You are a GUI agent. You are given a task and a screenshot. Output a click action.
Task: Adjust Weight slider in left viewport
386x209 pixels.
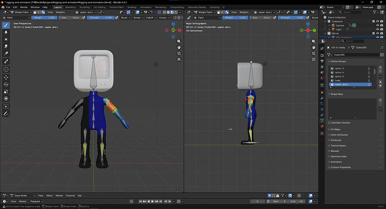point(44,18)
